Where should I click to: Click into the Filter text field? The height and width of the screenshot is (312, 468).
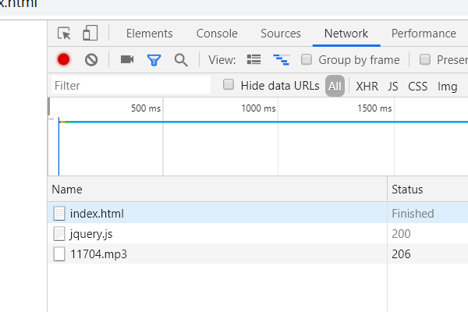130,85
